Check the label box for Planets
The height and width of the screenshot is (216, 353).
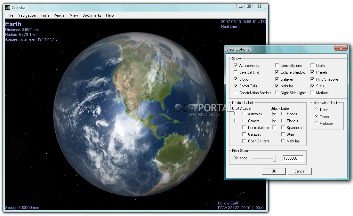(283, 121)
